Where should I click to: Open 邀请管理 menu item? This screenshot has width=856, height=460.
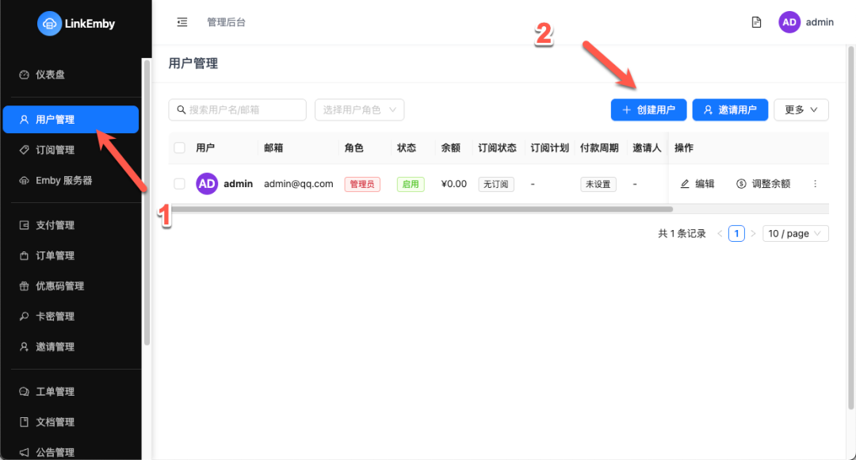click(x=71, y=347)
